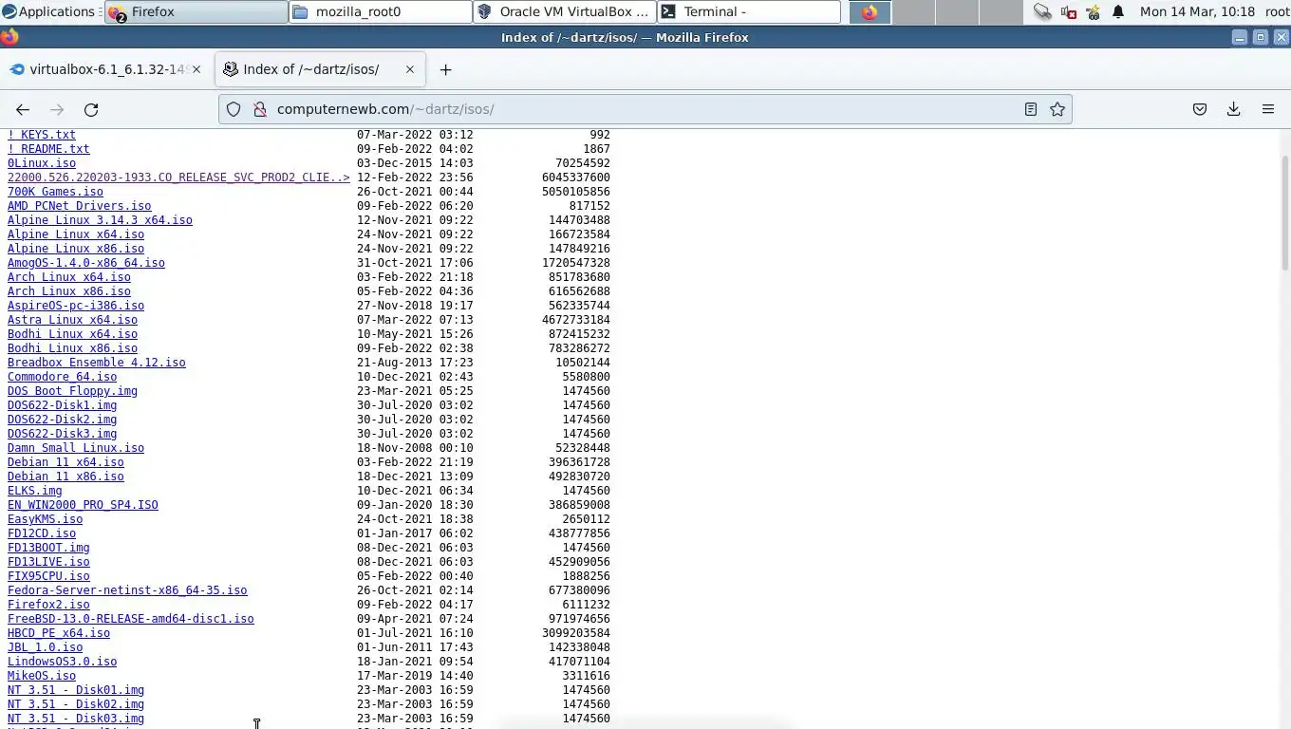Download Breadbox Ensemble 4.12.iso
The image size is (1291, 729).
pyautogui.click(x=97, y=363)
